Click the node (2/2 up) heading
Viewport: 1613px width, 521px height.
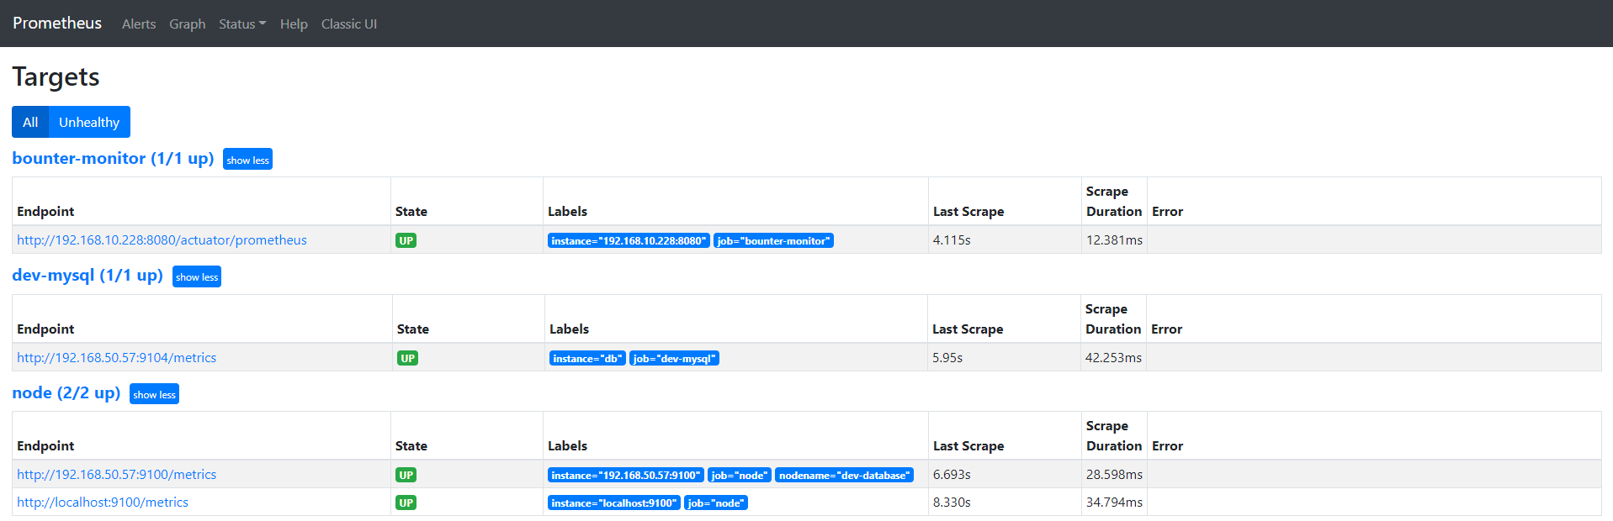[x=66, y=393]
